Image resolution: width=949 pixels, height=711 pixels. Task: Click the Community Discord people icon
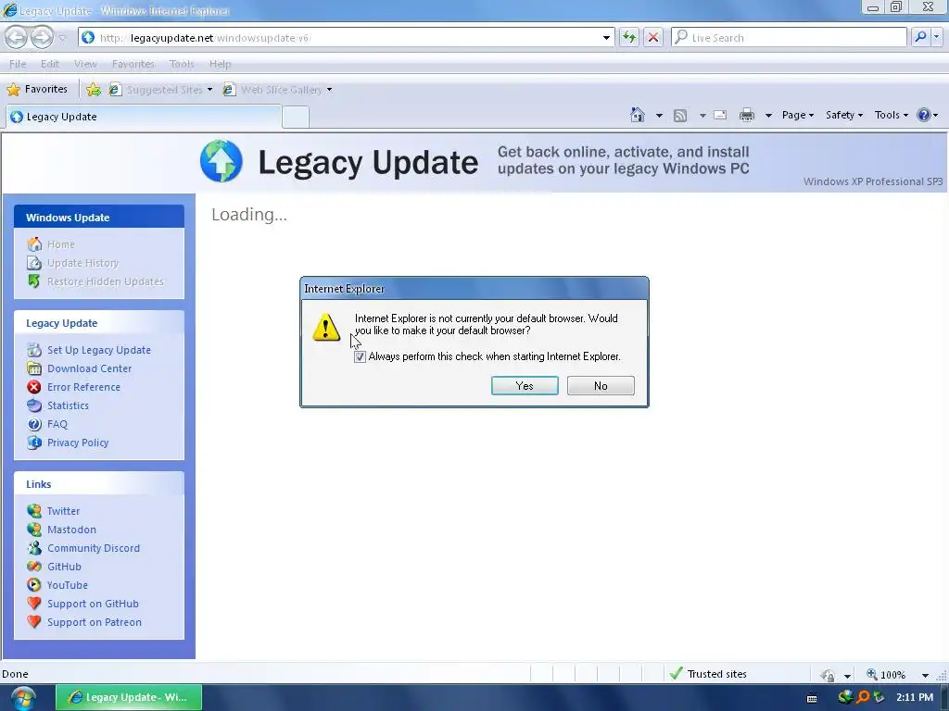pos(34,548)
